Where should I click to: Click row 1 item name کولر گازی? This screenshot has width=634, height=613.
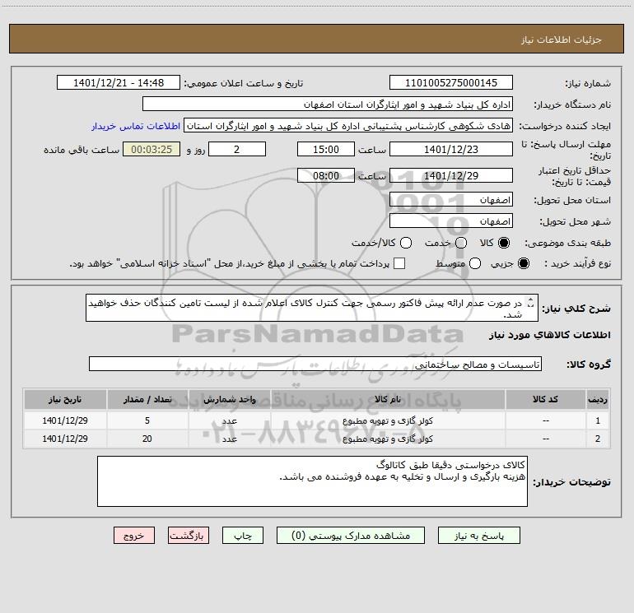pos(387,420)
